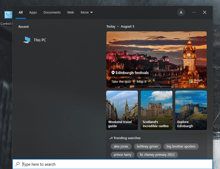Switch to the Apps tab
220x169 pixels.
tap(33, 12)
